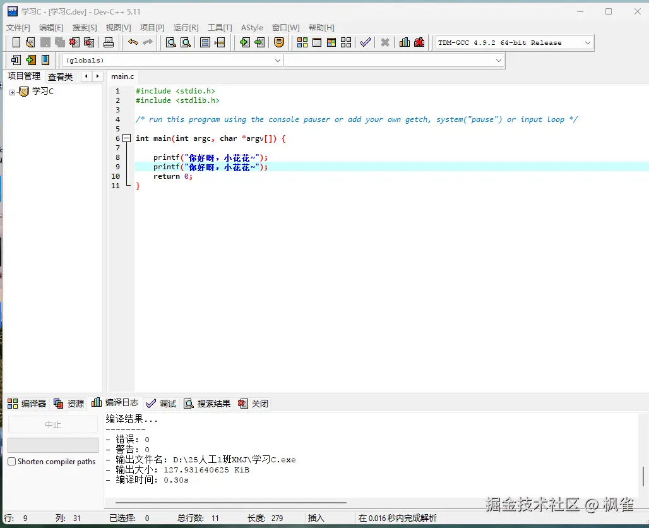The width and height of the screenshot is (649, 528).
Task: Open Project Options with the shield icon
Action: click(x=279, y=42)
